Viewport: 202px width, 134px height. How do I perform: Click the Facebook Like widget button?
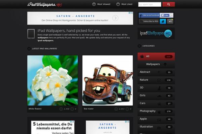[165, 15]
